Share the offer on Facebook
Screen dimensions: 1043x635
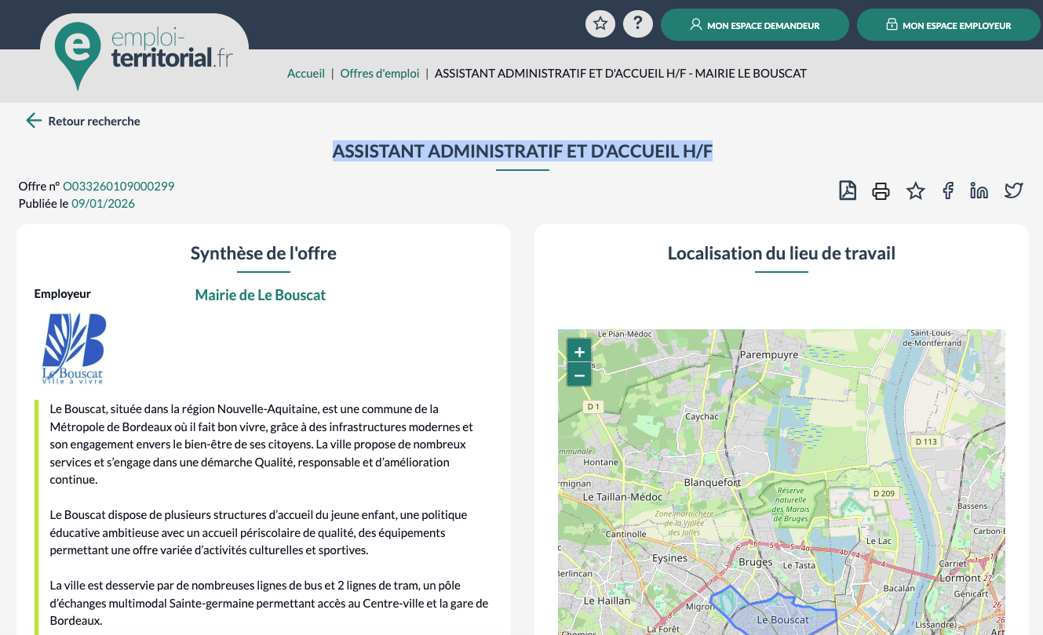click(948, 190)
